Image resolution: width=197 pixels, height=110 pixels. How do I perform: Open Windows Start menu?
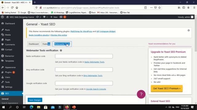[x=3, y=107]
